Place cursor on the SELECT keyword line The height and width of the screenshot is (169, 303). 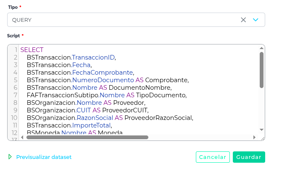[32, 49]
